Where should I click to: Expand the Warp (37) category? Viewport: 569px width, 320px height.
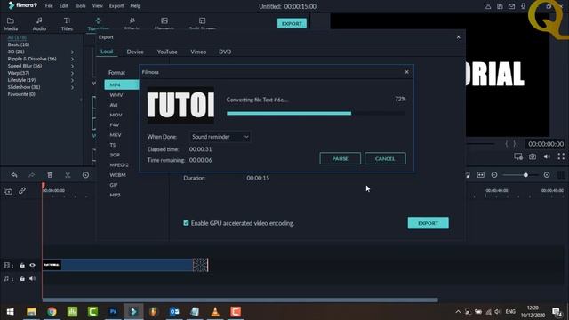(72, 73)
